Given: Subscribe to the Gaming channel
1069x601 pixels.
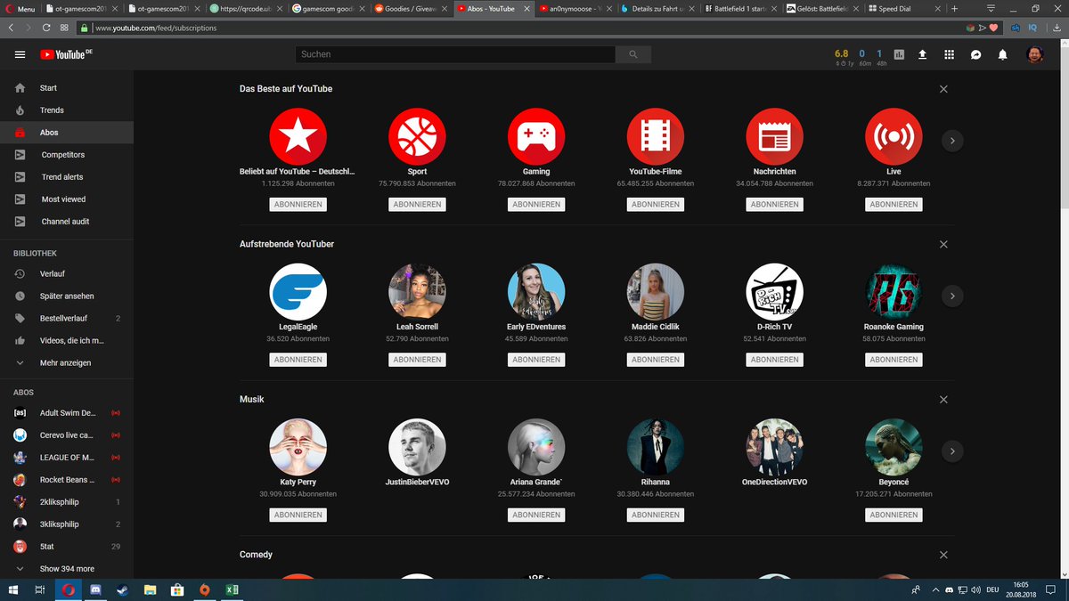Looking at the screenshot, I should [536, 205].
